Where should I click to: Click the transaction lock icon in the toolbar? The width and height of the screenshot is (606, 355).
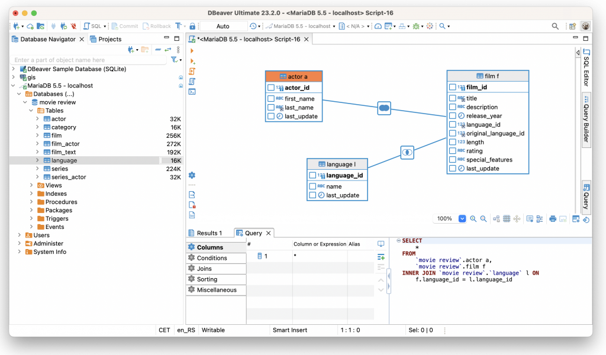click(192, 26)
